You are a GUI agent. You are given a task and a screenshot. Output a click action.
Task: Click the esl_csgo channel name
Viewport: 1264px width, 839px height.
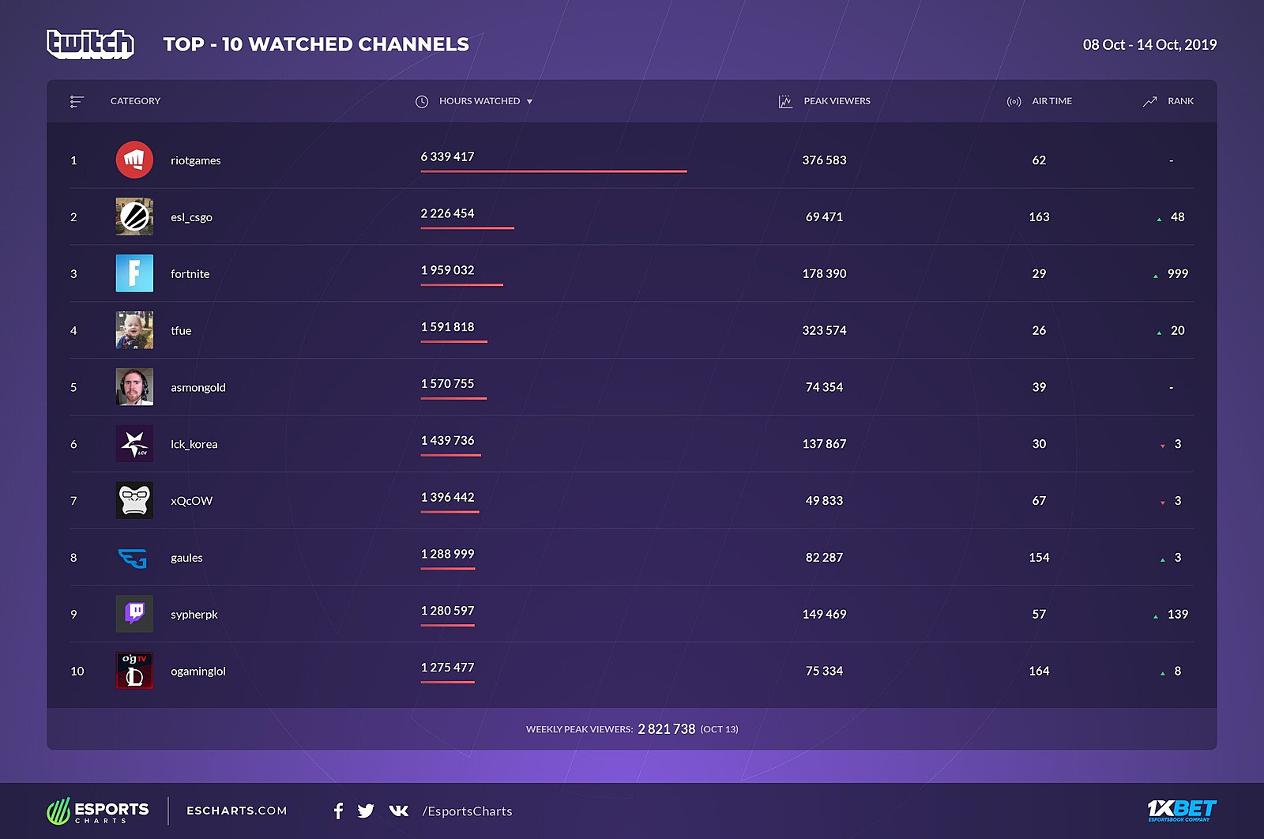(191, 217)
